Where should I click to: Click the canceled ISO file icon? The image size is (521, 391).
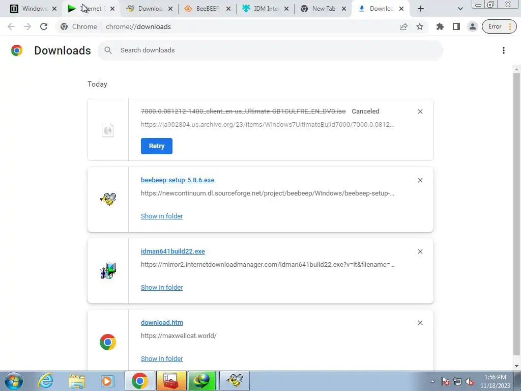coord(108,130)
